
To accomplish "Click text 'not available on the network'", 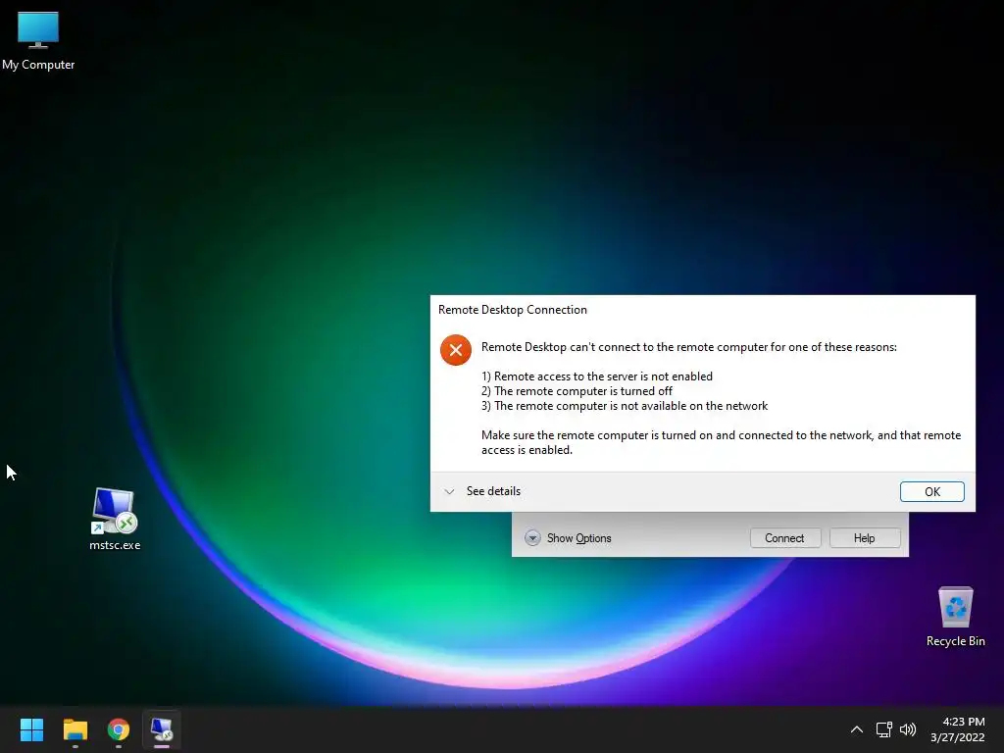I will (694, 406).
